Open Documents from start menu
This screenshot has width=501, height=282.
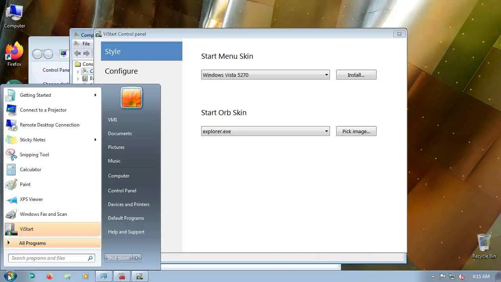(120, 134)
